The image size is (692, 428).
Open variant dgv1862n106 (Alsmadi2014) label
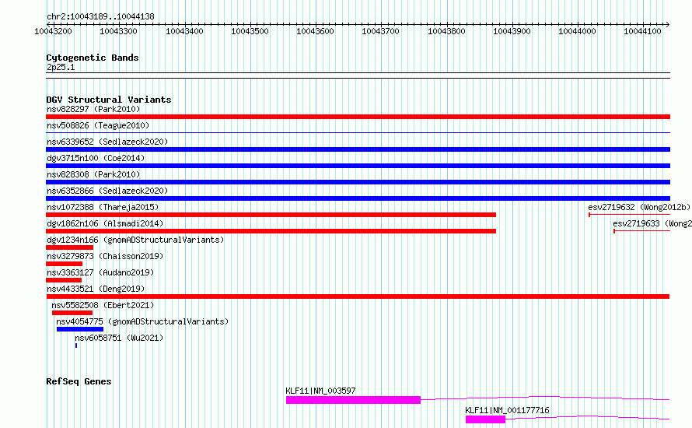105,223
